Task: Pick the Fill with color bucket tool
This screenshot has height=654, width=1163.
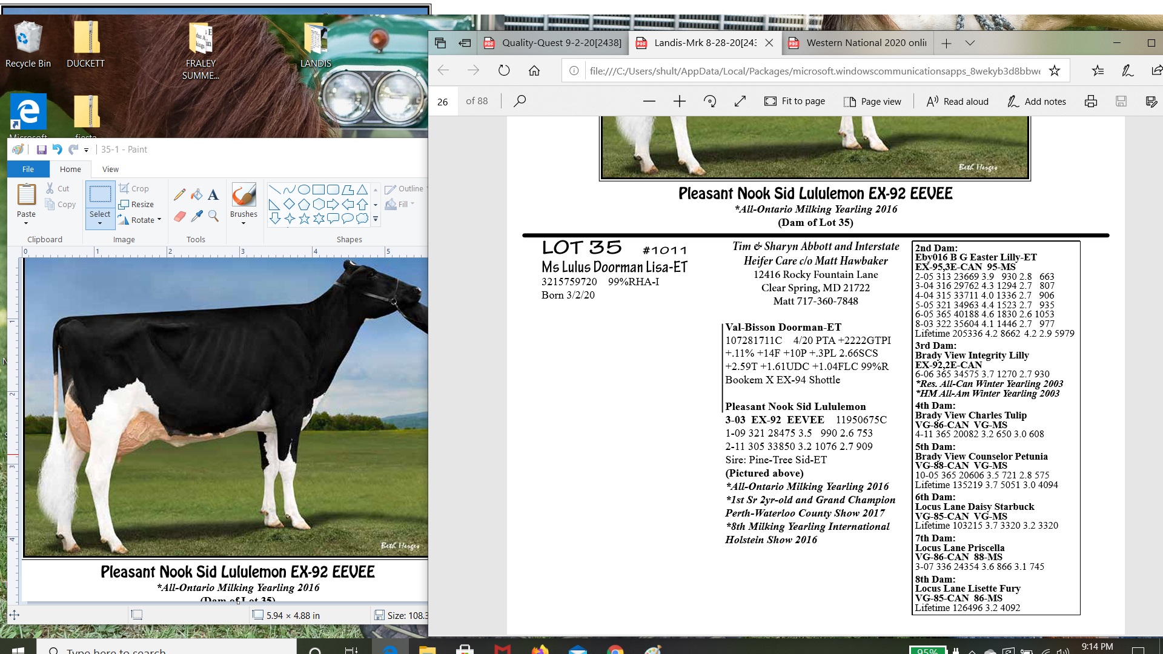Action: (196, 194)
